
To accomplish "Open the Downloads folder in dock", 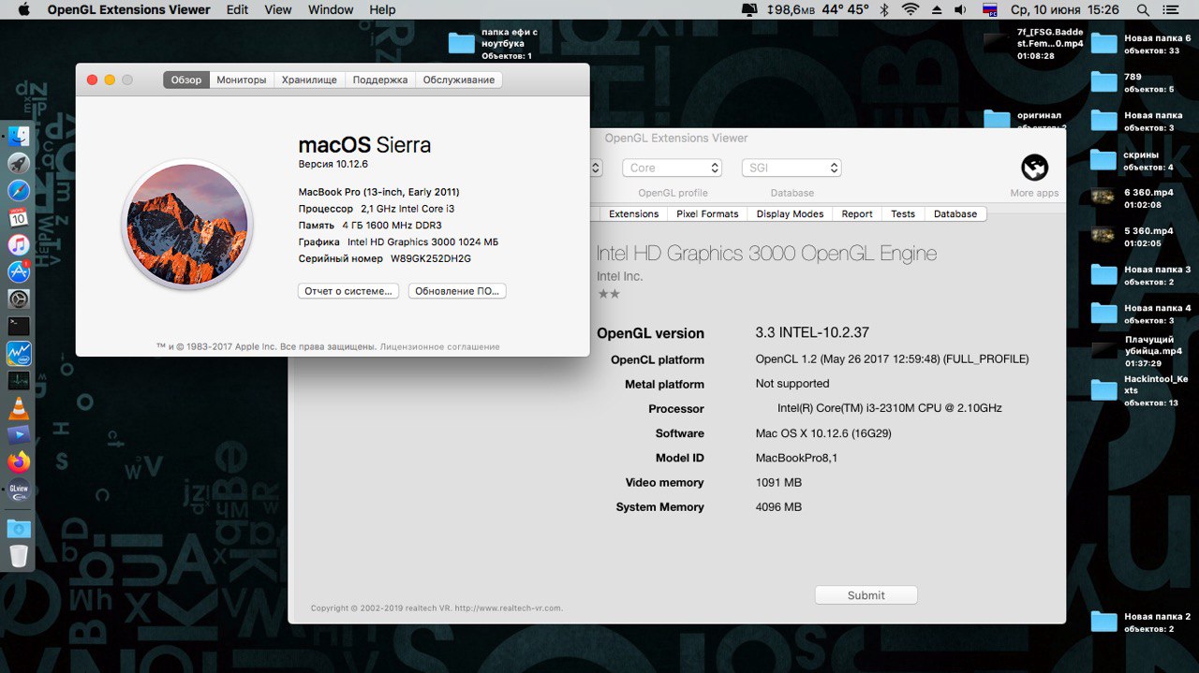I will pos(19,529).
